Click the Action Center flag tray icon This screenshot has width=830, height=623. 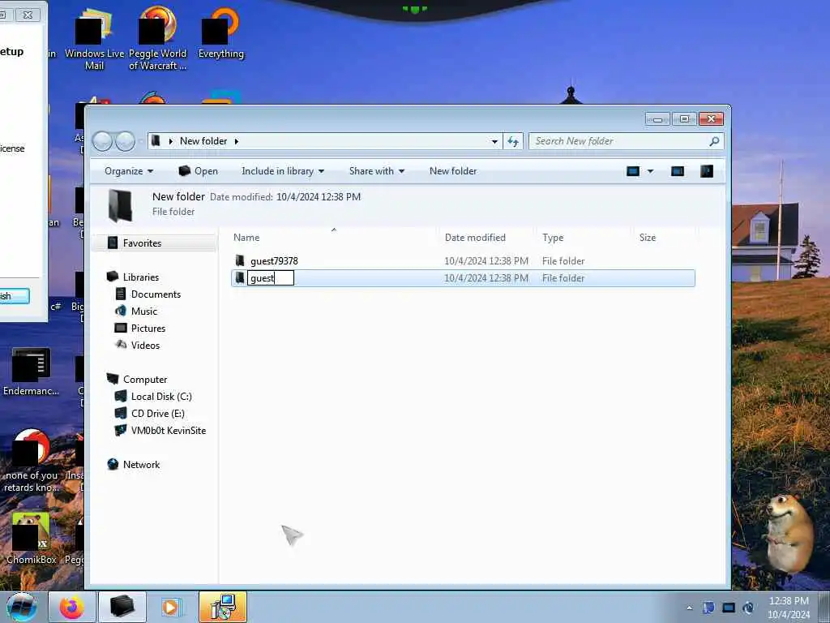tap(708, 608)
